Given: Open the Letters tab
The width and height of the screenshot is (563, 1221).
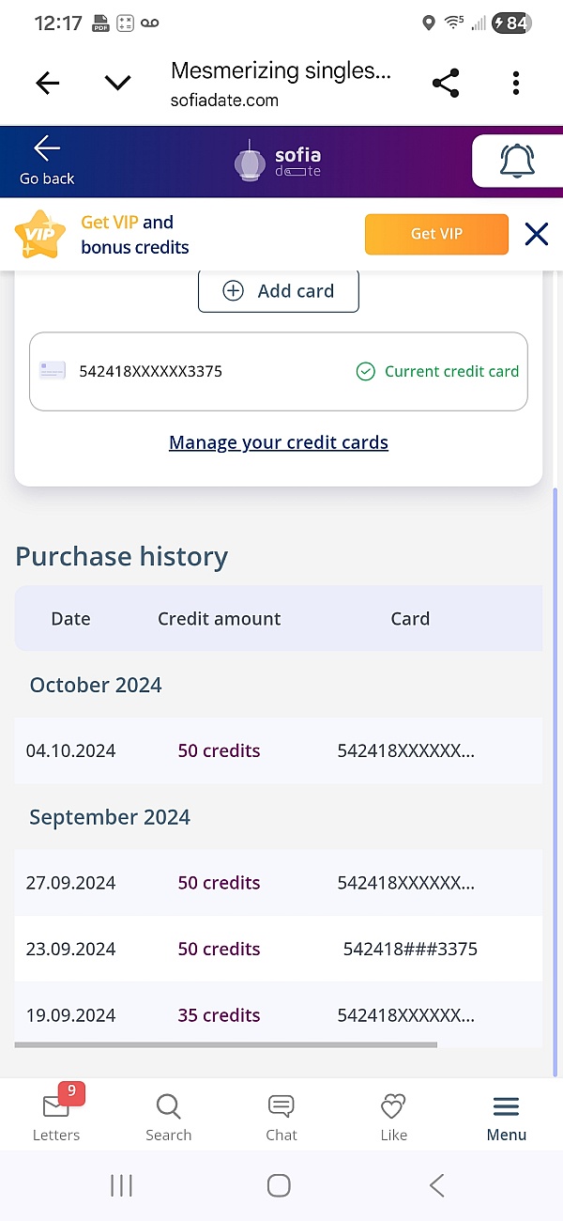Looking at the screenshot, I should [56, 1116].
